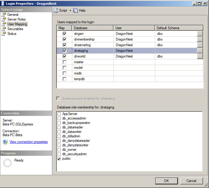The image size is (209, 188).
Task: Browse default schema for dnworld row
Action: coord(200,56)
